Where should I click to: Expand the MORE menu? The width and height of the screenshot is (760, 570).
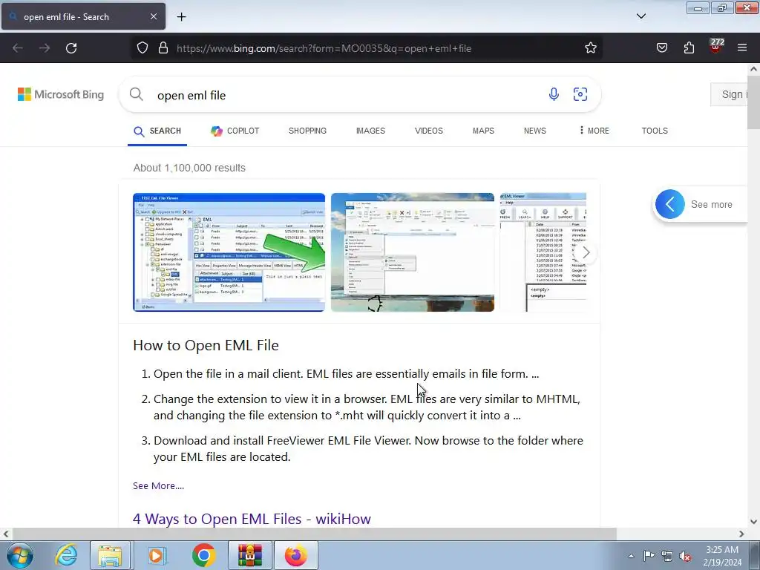pos(594,131)
